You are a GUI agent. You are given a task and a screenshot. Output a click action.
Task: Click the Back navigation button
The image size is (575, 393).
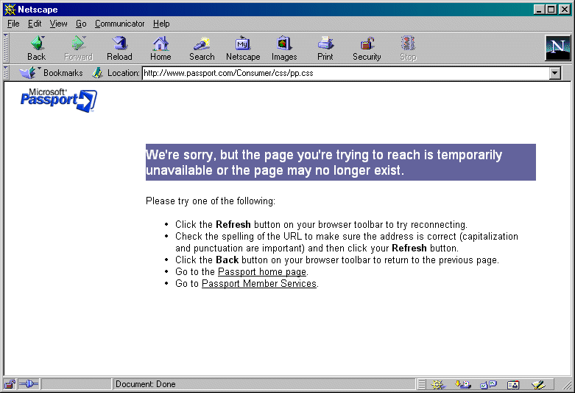tap(36, 48)
